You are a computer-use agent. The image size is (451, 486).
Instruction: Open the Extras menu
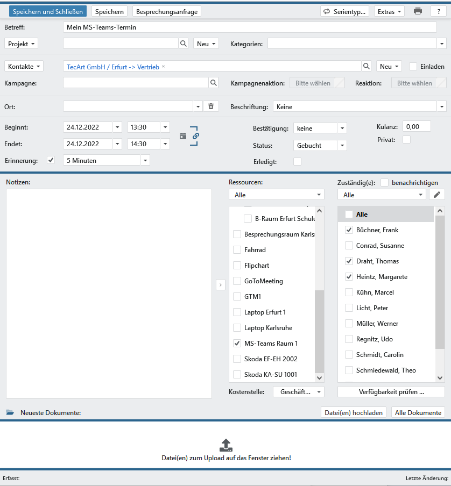point(389,11)
